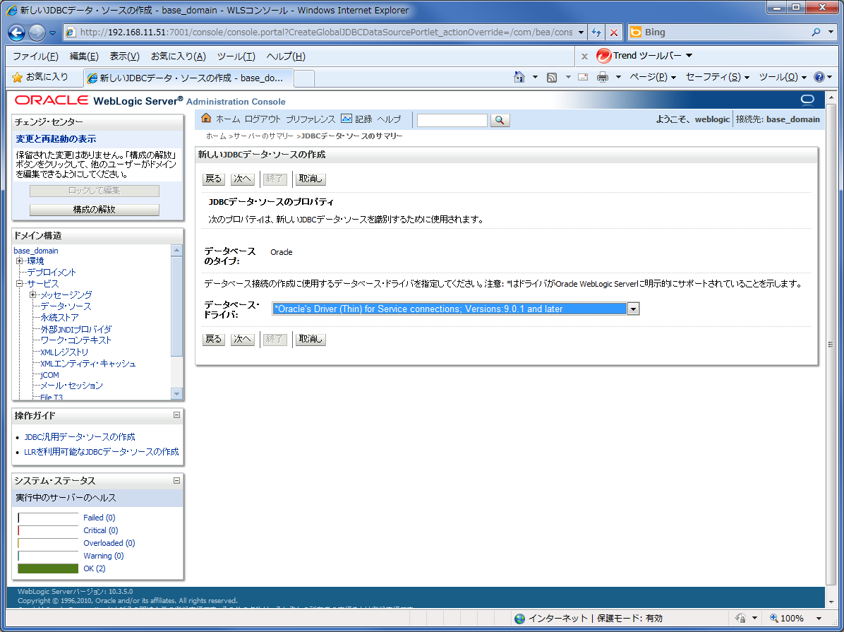Click the zoom magnifier showing 100%
Screen dimensions: 844x632
[773, 618]
